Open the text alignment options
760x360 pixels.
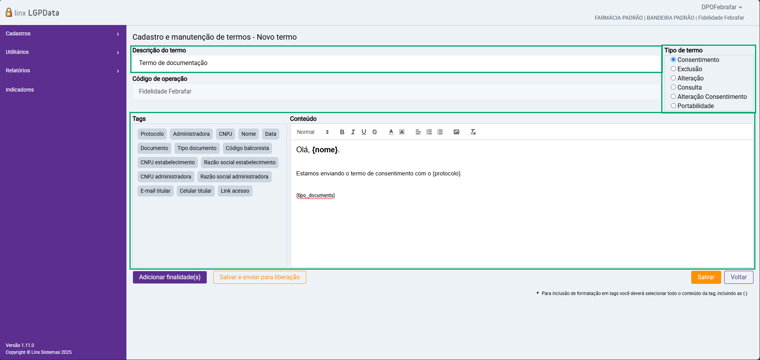pos(418,132)
